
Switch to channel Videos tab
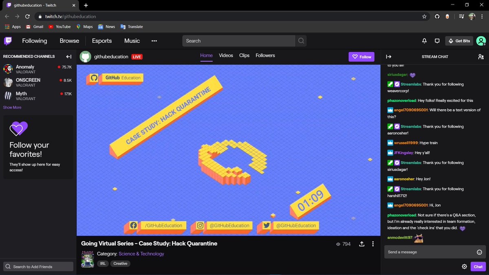226,55
